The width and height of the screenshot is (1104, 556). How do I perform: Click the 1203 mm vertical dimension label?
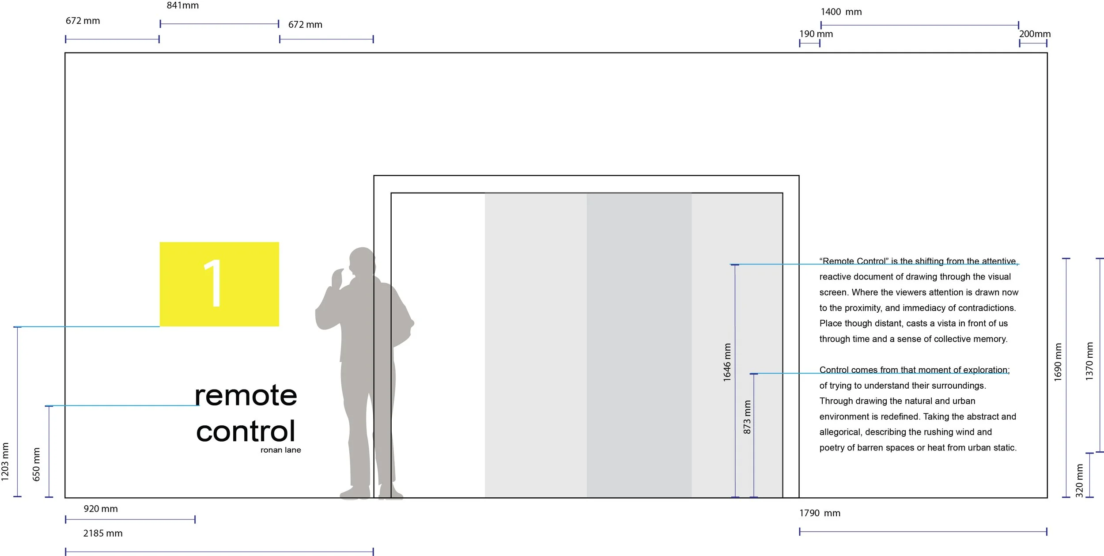coord(5,461)
